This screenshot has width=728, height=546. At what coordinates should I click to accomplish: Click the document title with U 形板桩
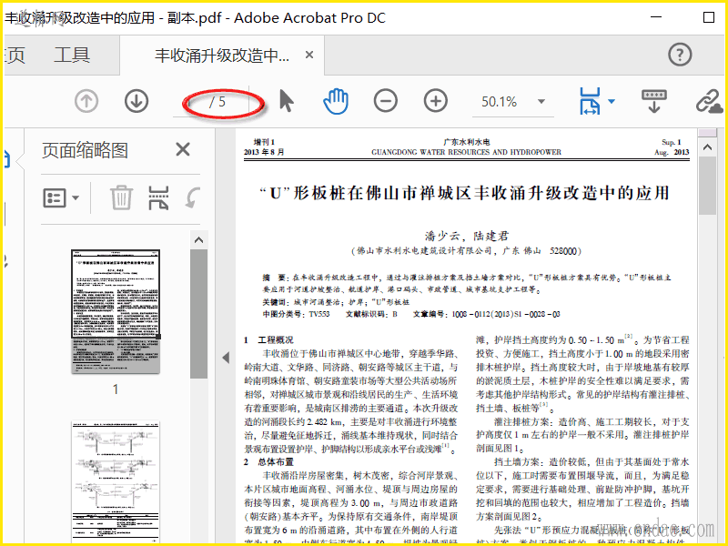click(x=464, y=193)
